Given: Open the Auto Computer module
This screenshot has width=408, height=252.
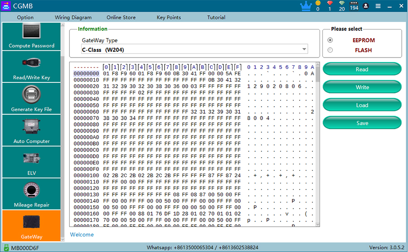Looking at the screenshot, I should (31, 130).
